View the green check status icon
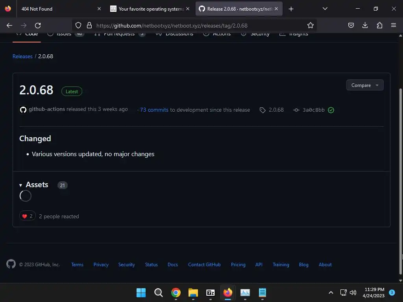 [331, 110]
